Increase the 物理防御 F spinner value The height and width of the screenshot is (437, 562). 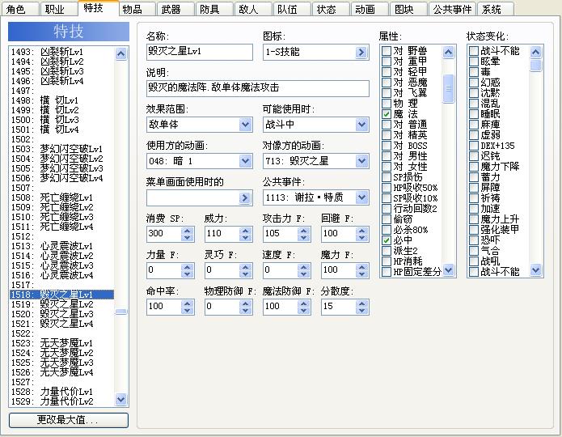click(246, 304)
